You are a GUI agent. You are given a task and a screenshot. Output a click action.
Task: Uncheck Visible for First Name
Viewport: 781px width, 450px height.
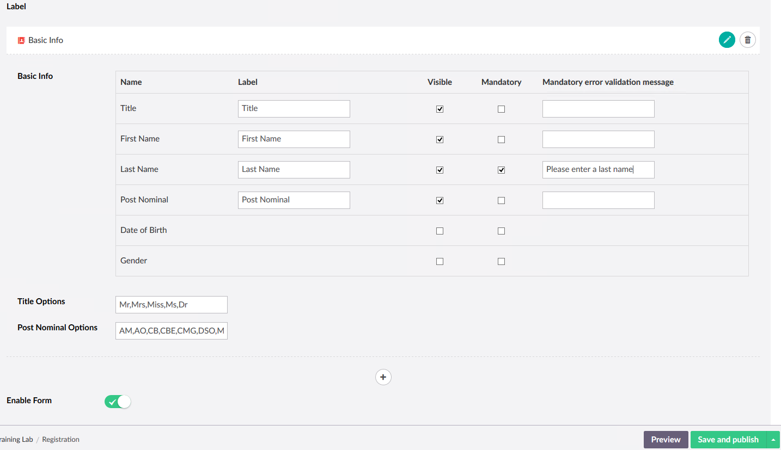(x=440, y=139)
